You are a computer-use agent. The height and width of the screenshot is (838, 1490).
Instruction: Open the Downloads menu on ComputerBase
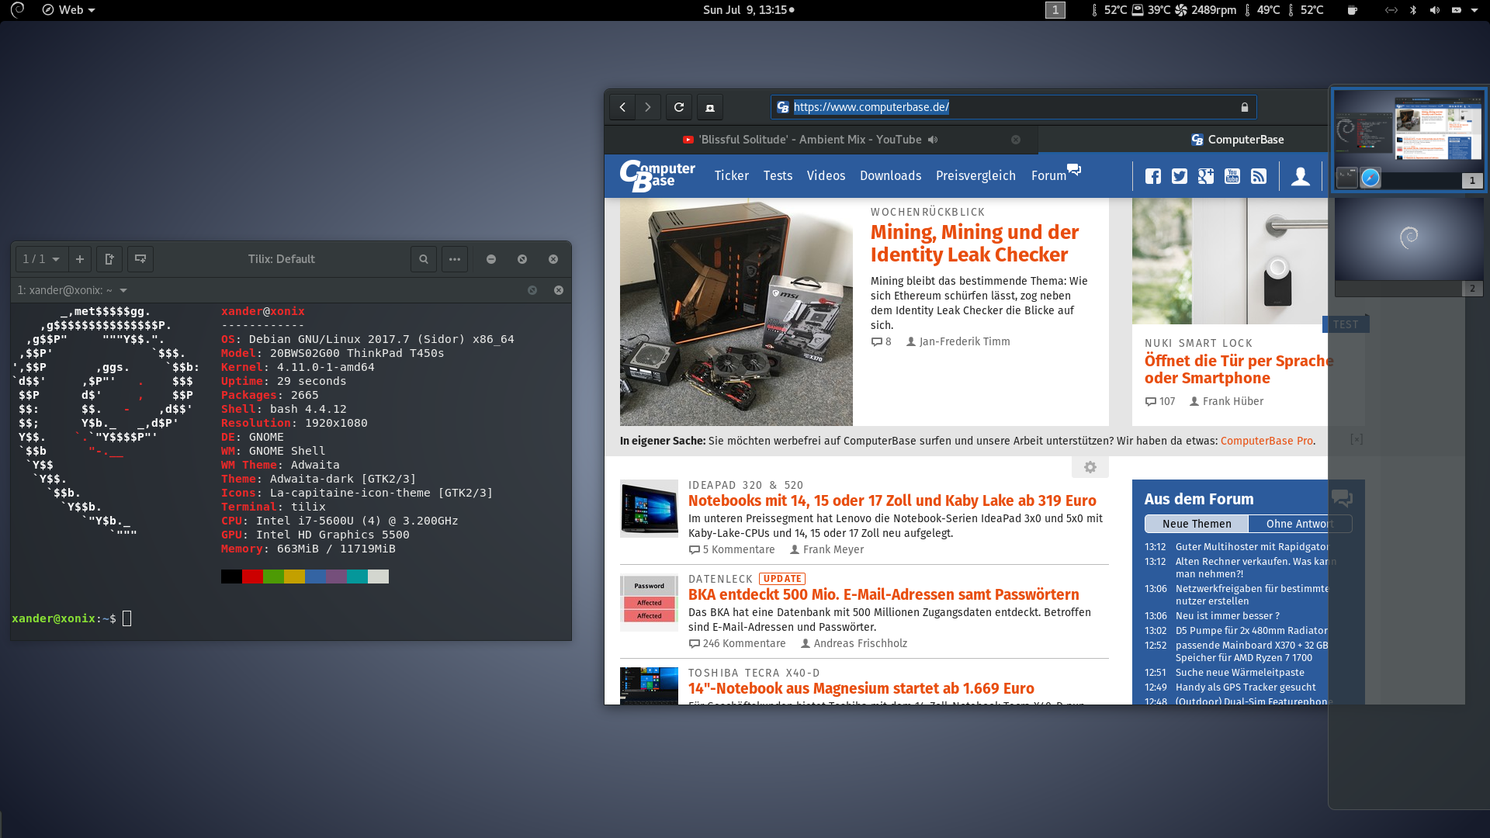tap(890, 176)
